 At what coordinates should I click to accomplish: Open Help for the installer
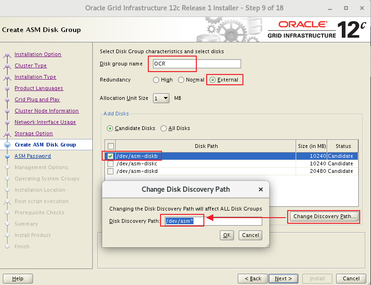click(x=18, y=278)
